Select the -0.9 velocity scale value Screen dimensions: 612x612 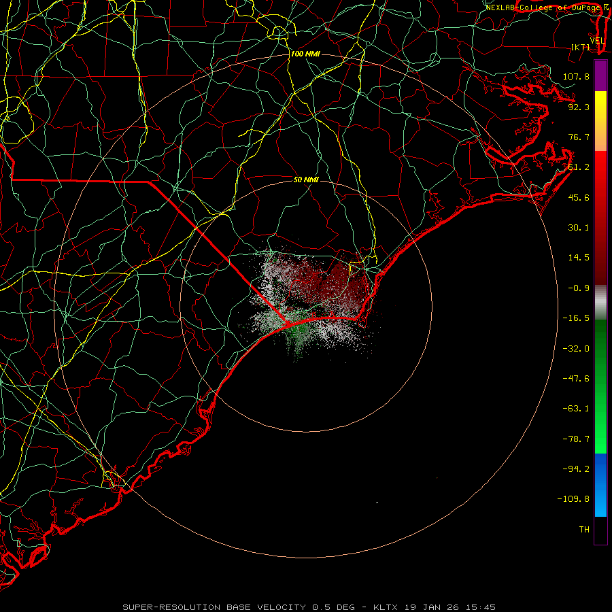click(x=579, y=288)
